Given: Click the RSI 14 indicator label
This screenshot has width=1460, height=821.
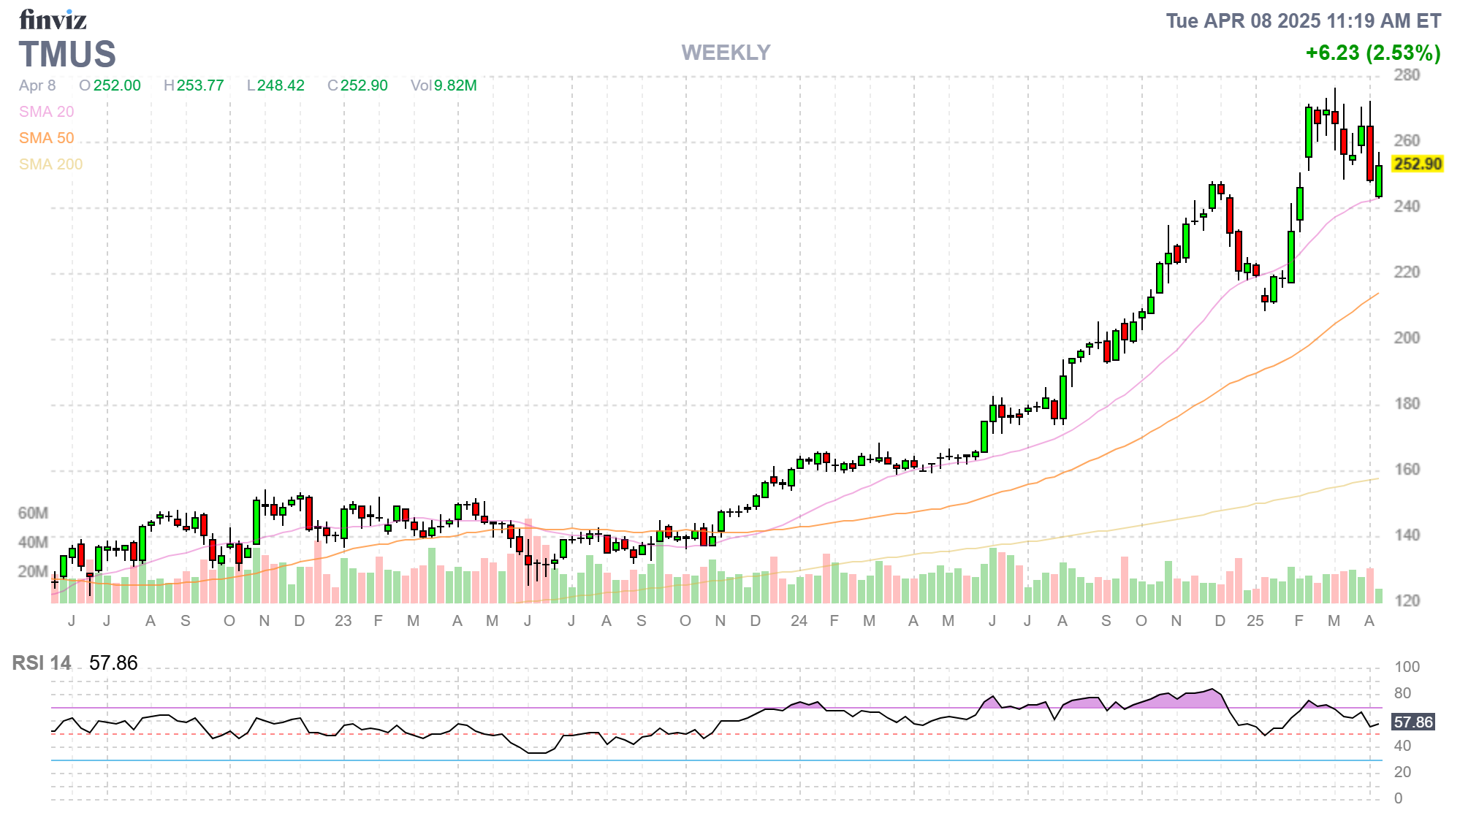Looking at the screenshot, I should tap(42, 662).
